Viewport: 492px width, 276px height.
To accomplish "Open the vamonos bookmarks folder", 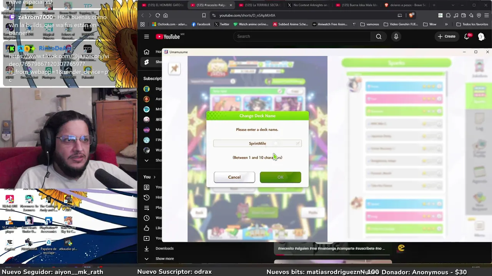I will pyautogui.click(x=369, y=24).
